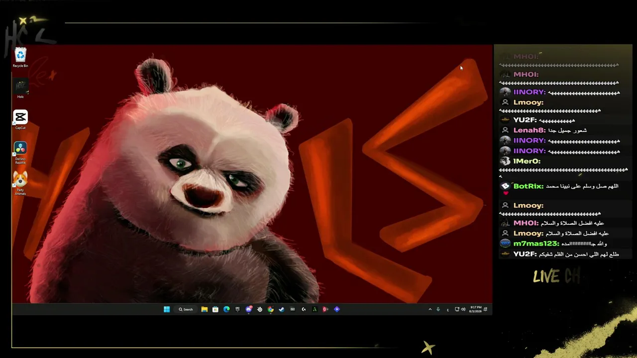This screenshot has height=358, width=637.
Task: Open the Recycle Bin desktop icon
Action: tap(20, 57)
